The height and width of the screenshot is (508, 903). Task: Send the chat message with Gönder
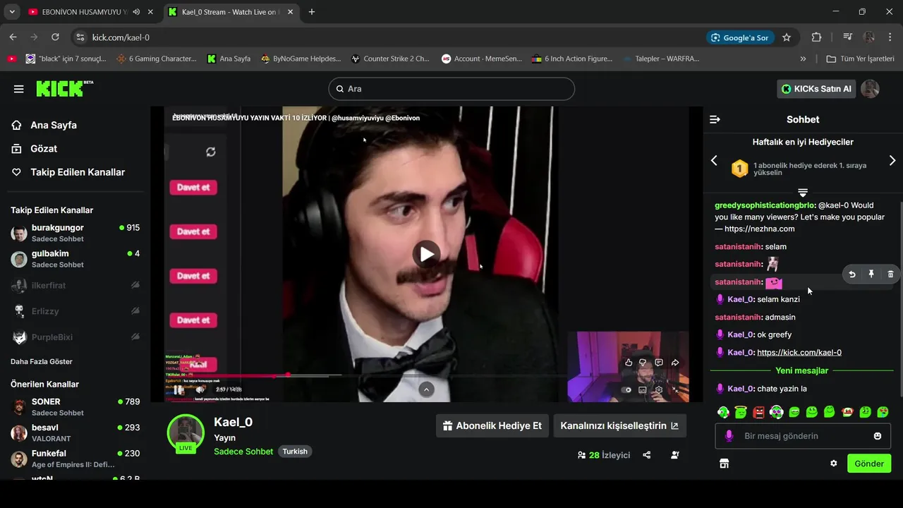[869, 464]
